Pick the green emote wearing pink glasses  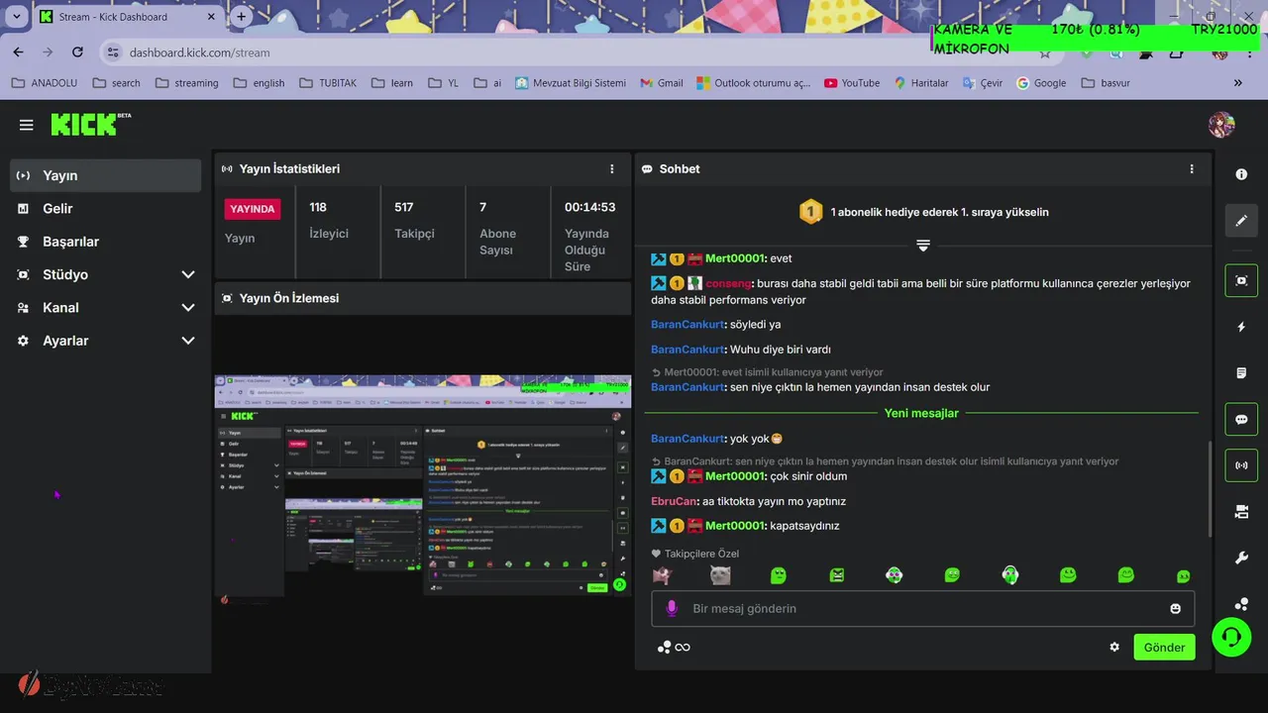click(895, 575)
